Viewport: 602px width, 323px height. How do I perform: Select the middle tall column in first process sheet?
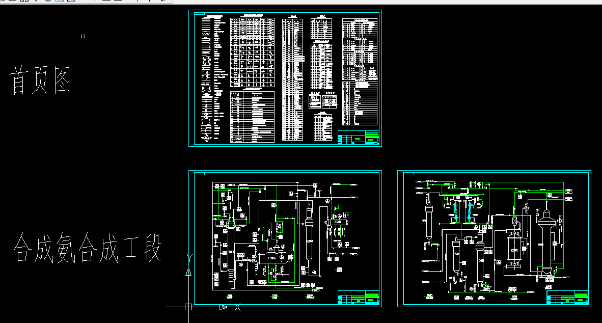(x=309, y=234)
